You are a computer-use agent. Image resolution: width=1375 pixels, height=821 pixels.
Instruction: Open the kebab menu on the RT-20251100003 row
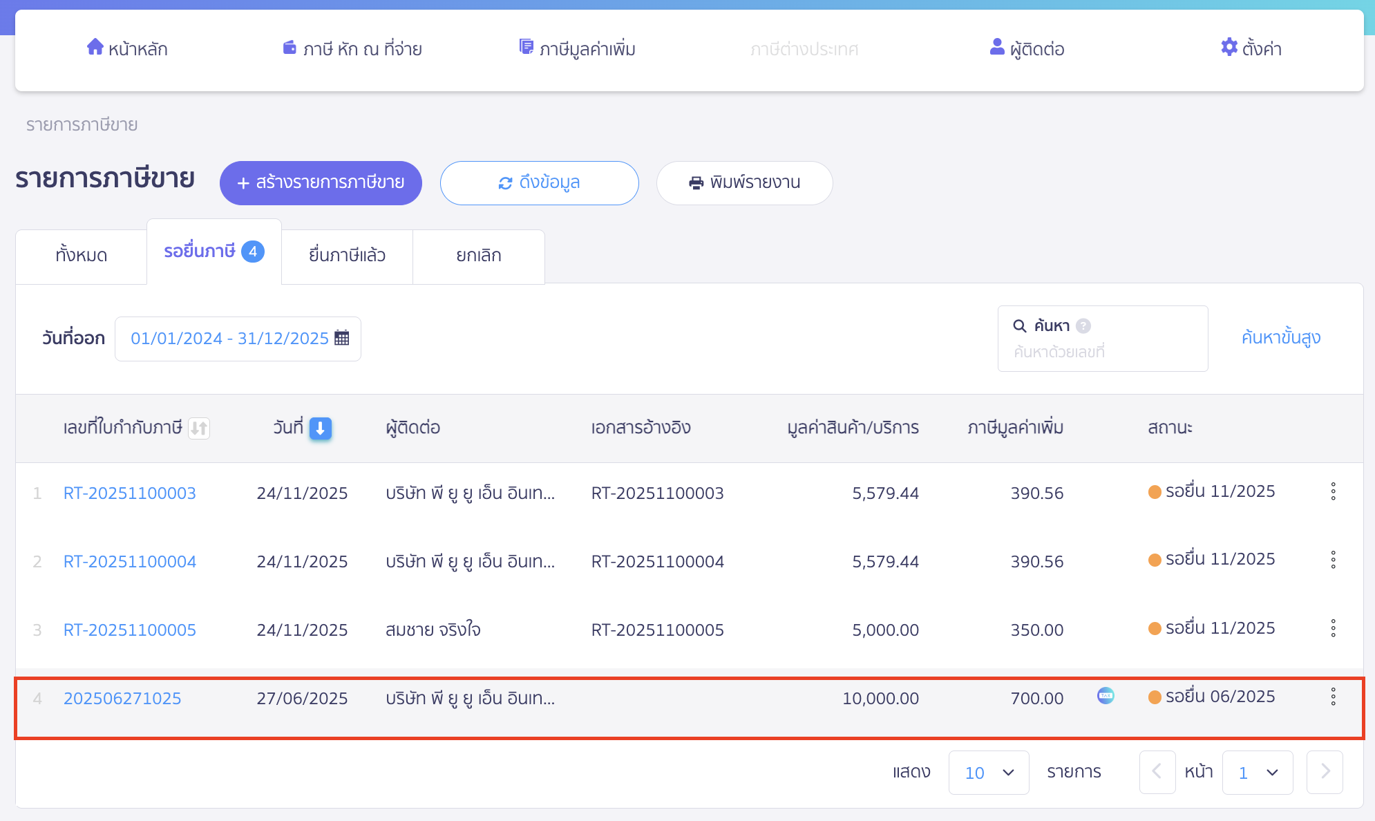[x=1333, y=492]
